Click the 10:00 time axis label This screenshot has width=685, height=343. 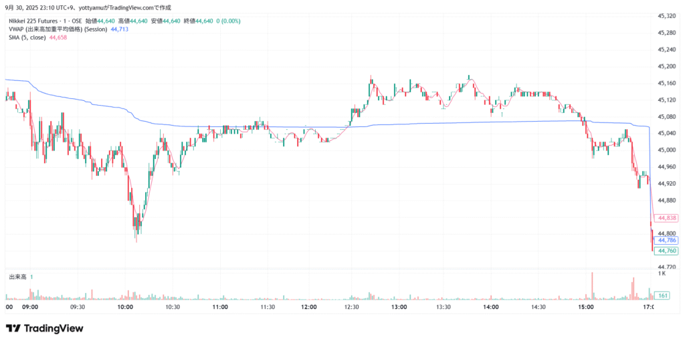coord(125,307)
